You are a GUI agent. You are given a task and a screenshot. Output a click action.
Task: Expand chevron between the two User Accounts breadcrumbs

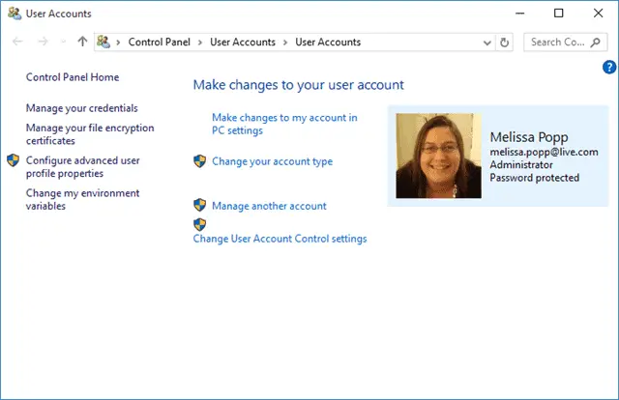click(x=285, y=43)
